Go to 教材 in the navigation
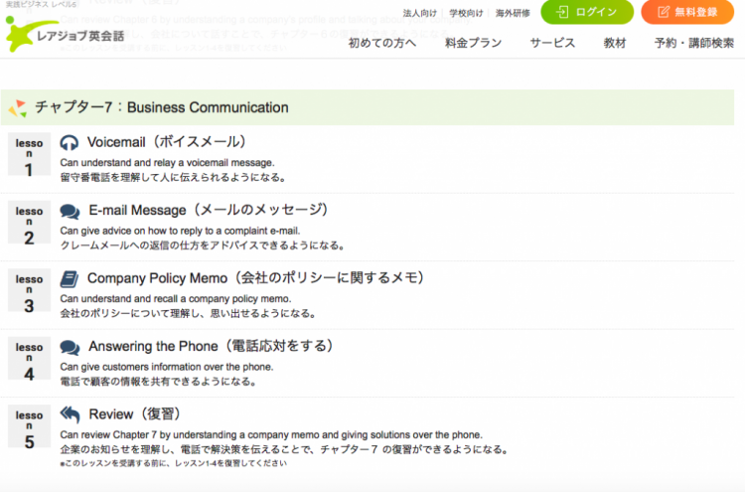Image resolution: width=745 pixels, height=492 pixels. 615,43
